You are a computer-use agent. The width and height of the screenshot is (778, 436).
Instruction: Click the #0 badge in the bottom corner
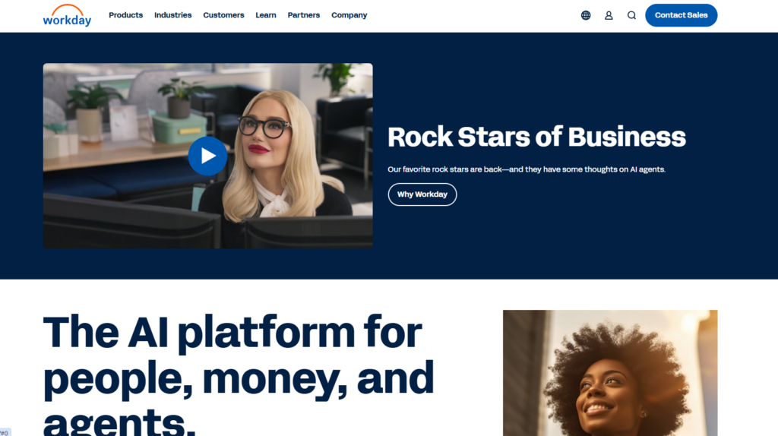point(5,431)
